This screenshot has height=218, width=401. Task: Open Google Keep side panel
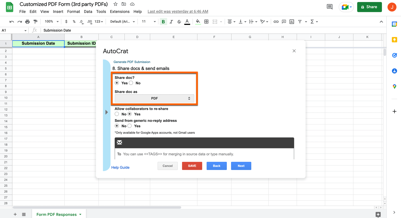394,40
